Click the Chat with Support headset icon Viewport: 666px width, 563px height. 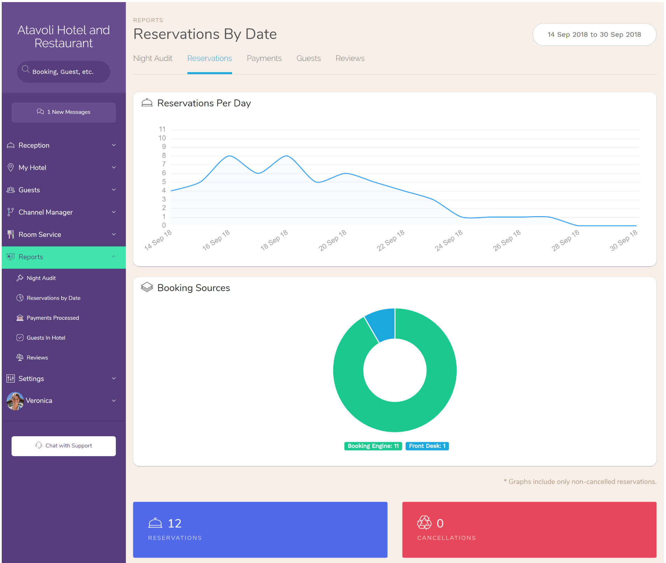tap(39, 445)
